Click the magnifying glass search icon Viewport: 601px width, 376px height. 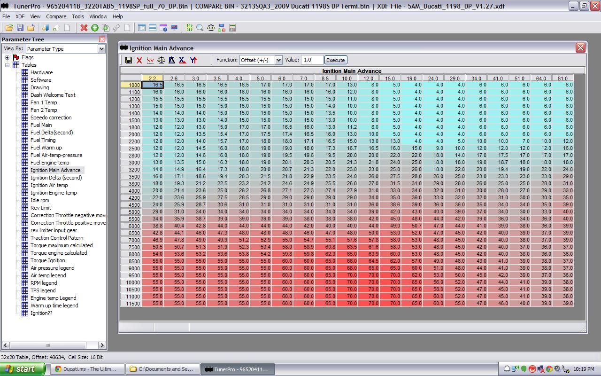(x=200, y=28)
